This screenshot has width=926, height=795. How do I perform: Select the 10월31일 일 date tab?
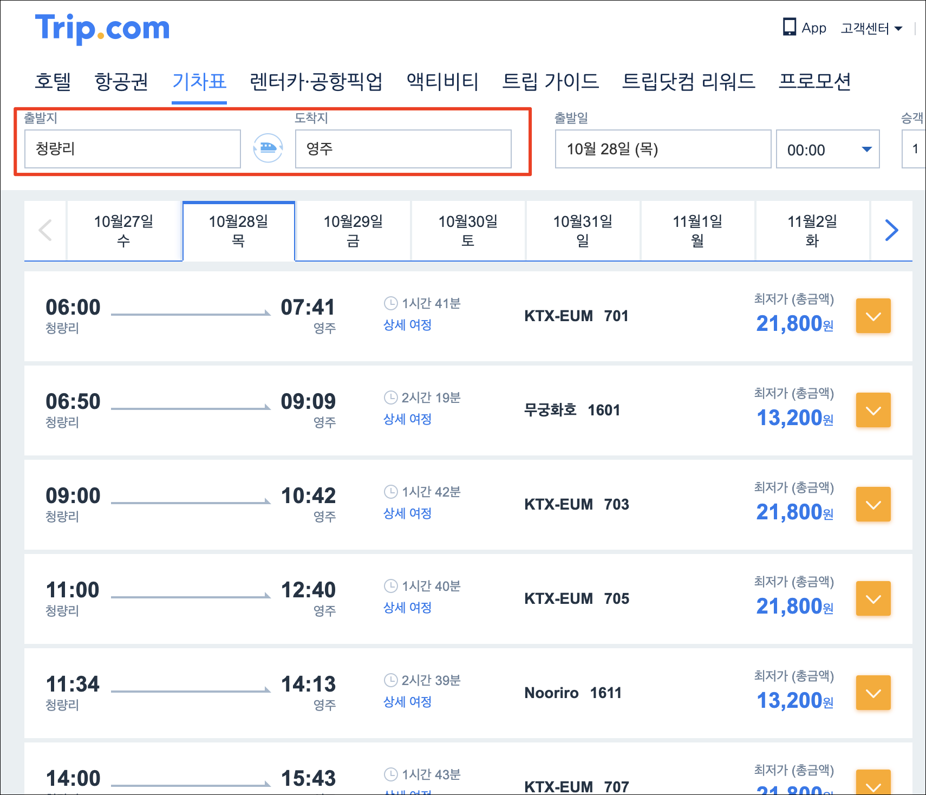583,231
